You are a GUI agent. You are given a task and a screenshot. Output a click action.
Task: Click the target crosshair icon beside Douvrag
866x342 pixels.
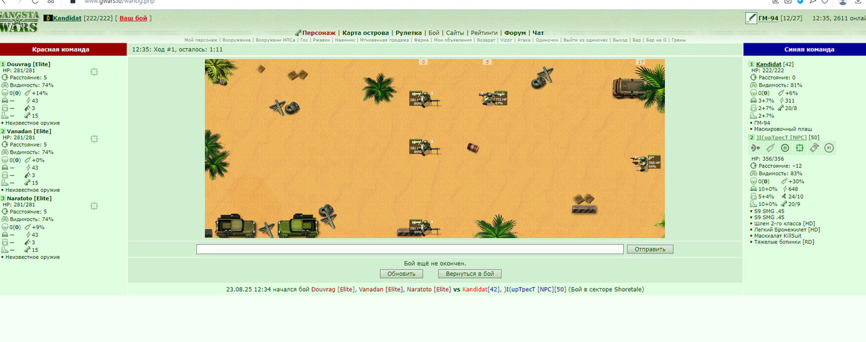coord(94,71)
